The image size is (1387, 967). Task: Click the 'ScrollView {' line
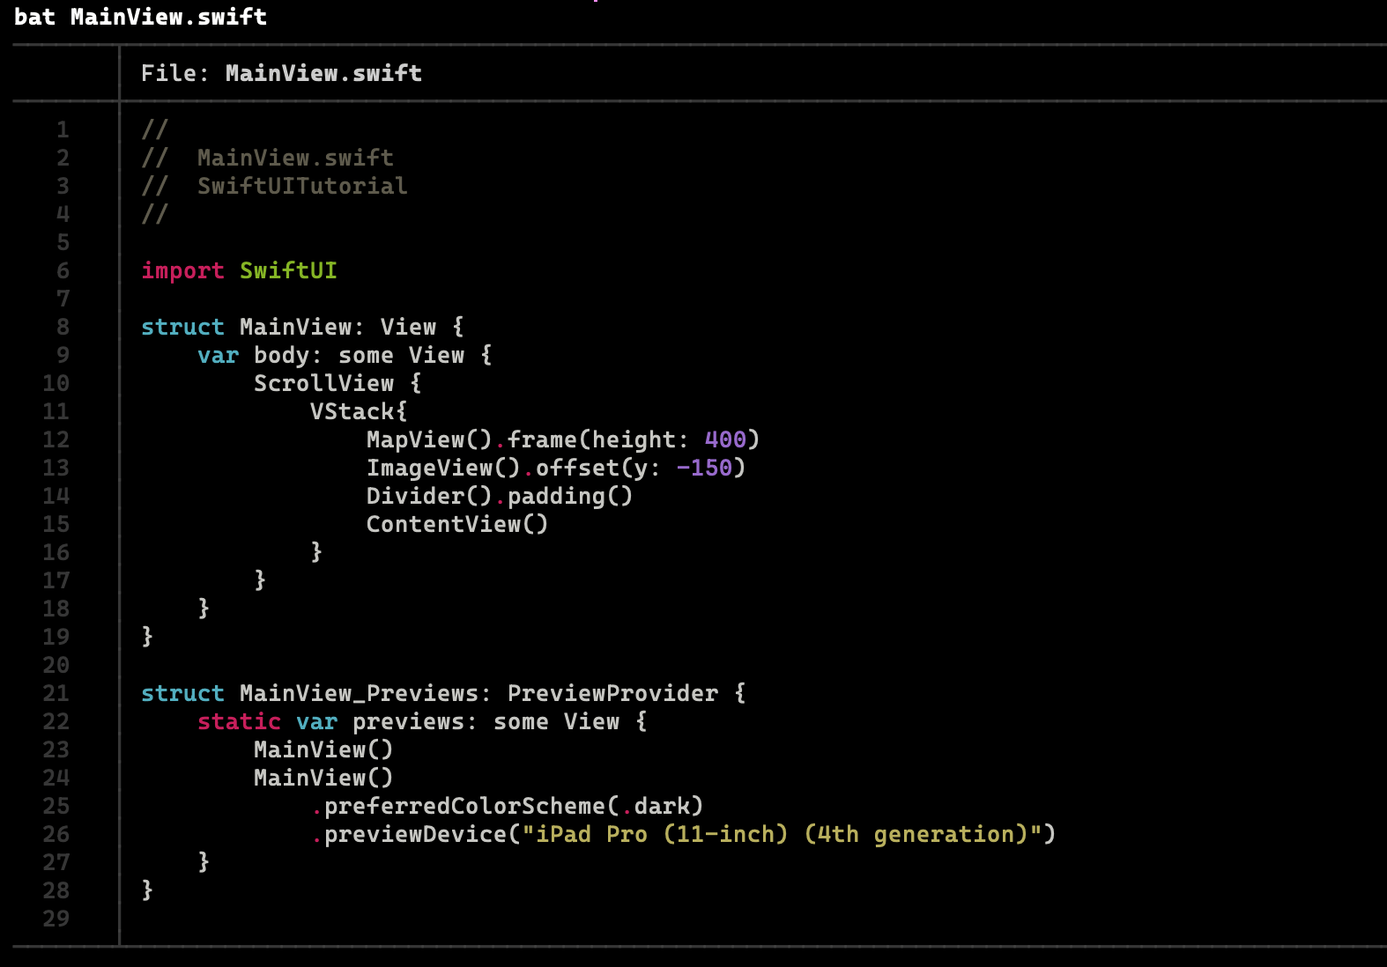tap(338, 383)
